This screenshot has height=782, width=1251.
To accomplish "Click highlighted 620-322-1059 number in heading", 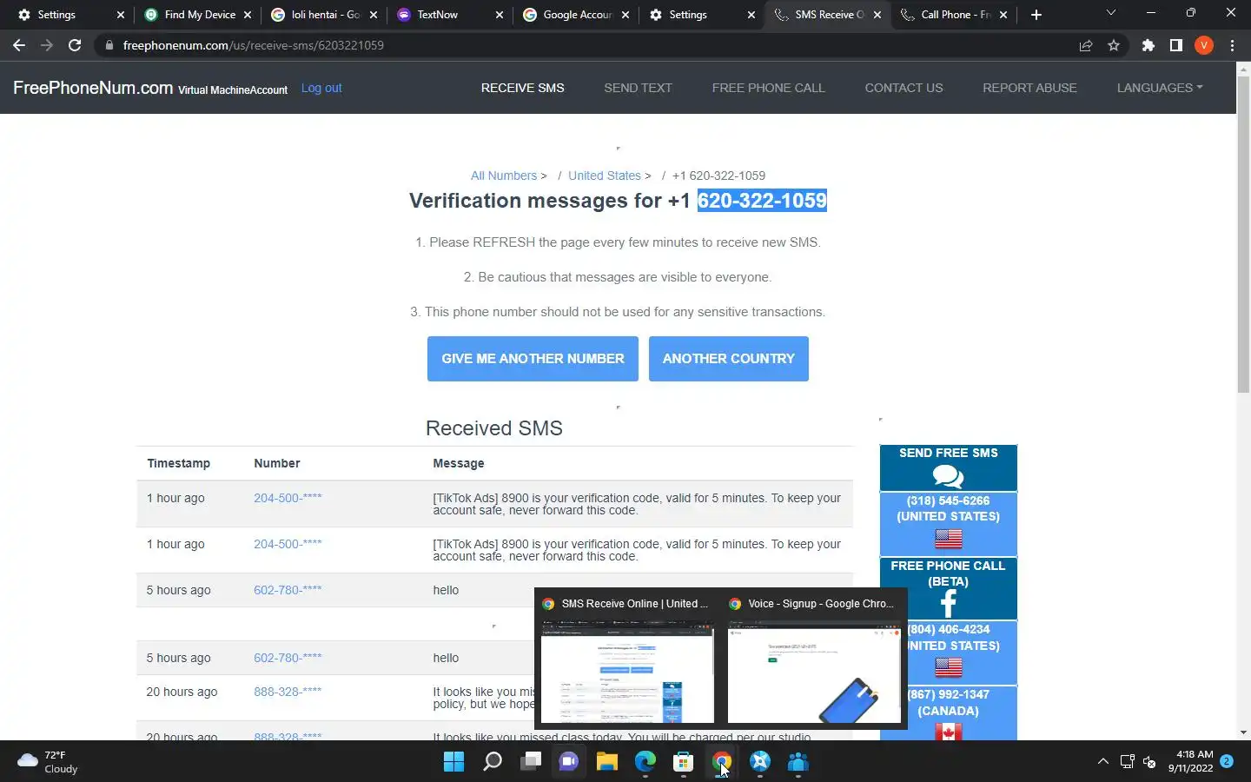I will pos(762,201).
